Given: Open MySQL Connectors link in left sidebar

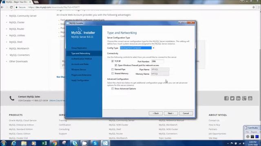Looking at the screenshot, I should coord(20,55).
